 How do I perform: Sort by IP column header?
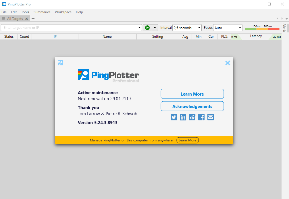tap(55, 37)
